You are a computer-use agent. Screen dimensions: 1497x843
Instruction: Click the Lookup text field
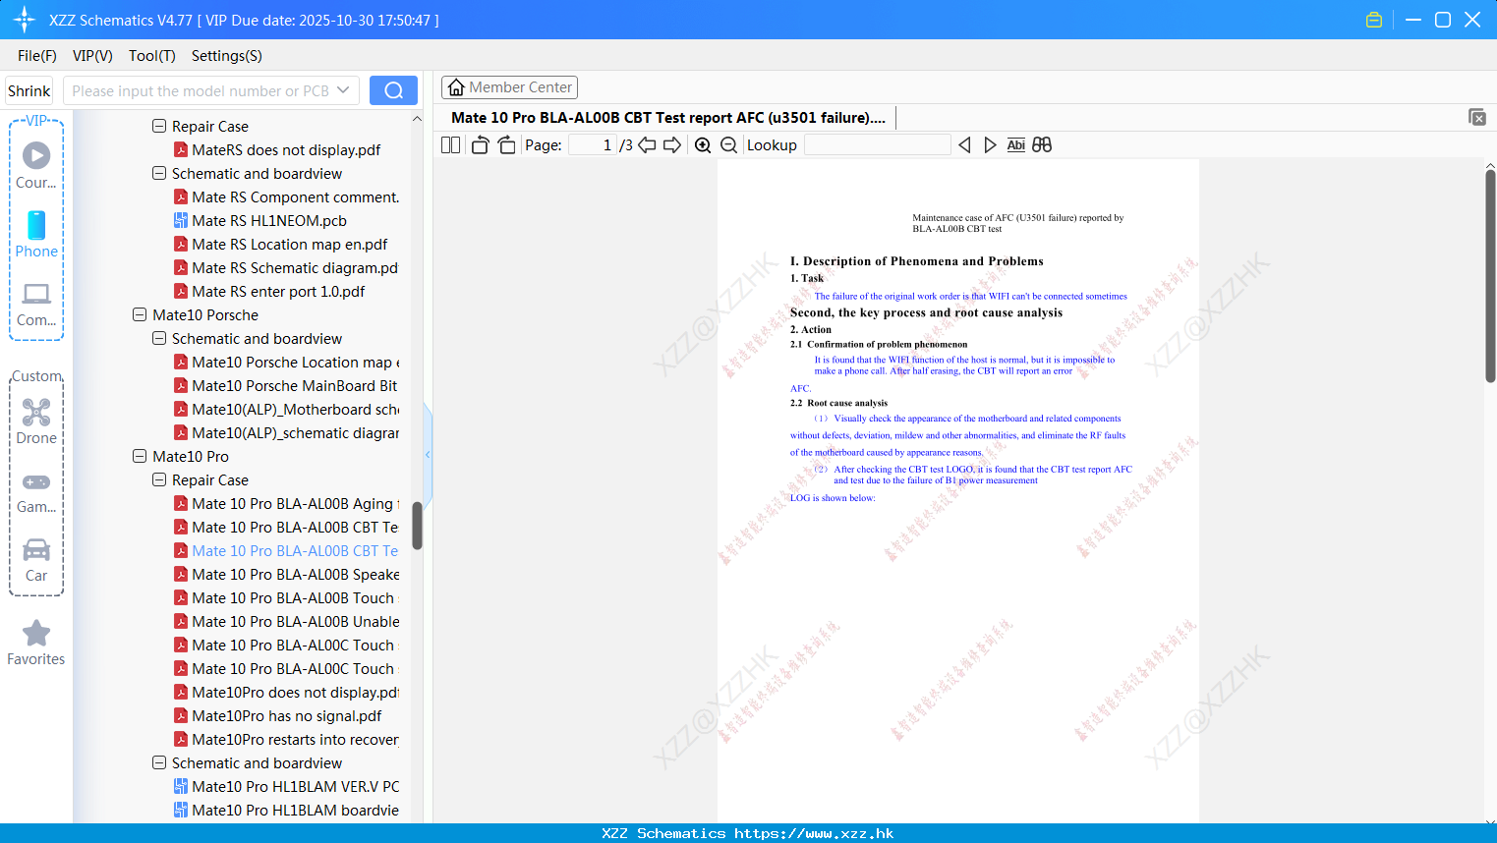(877, 145)
